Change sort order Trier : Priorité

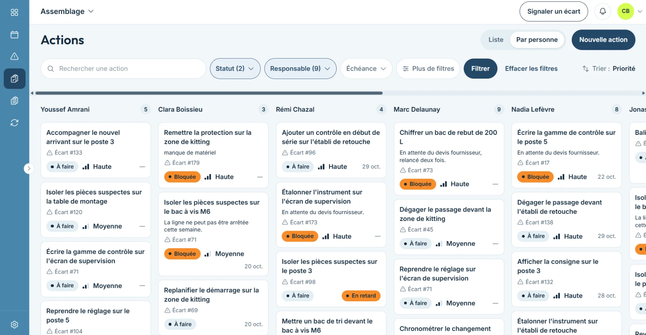(609, 69)
